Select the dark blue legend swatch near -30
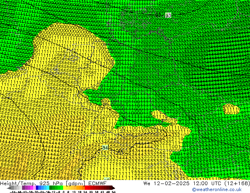Screen dimensions: 250x193 coord(37,187)
